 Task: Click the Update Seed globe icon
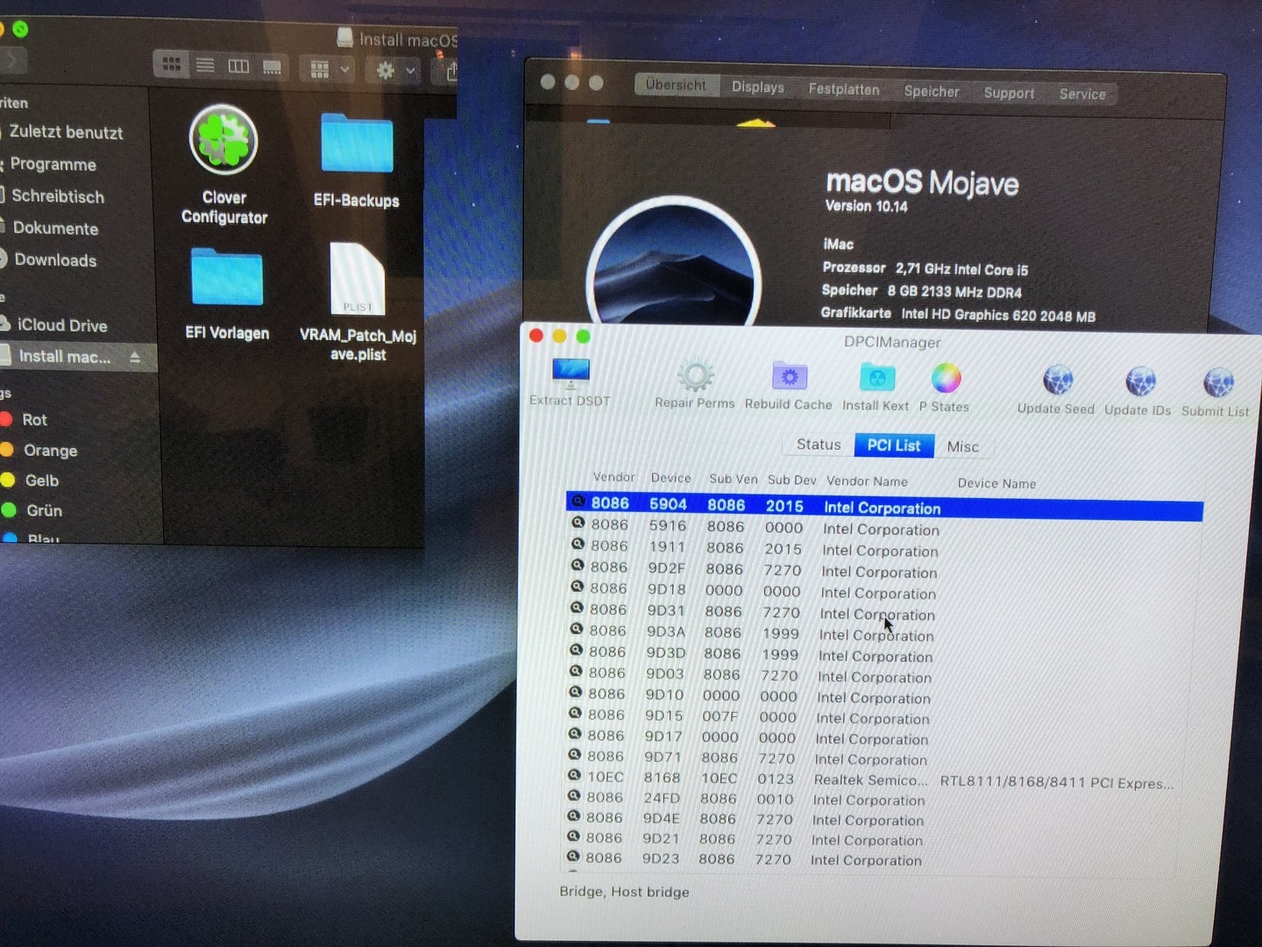(1058, 381)
